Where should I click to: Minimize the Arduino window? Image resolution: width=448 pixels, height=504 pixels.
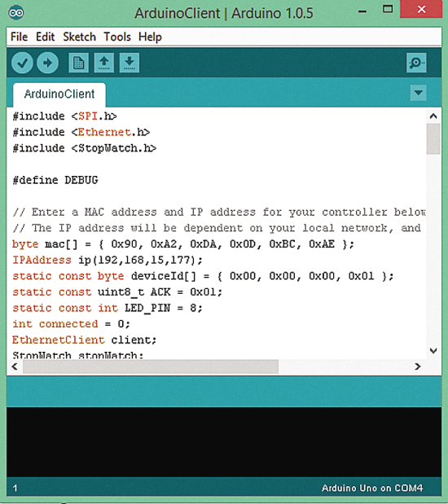[x=362, y=11]
